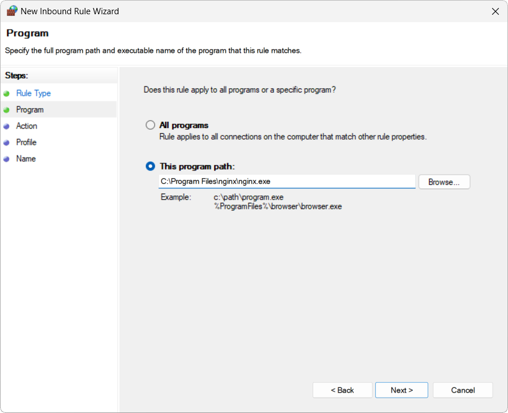Click the Example: label

pyautogui.click(x=176, y=197)
